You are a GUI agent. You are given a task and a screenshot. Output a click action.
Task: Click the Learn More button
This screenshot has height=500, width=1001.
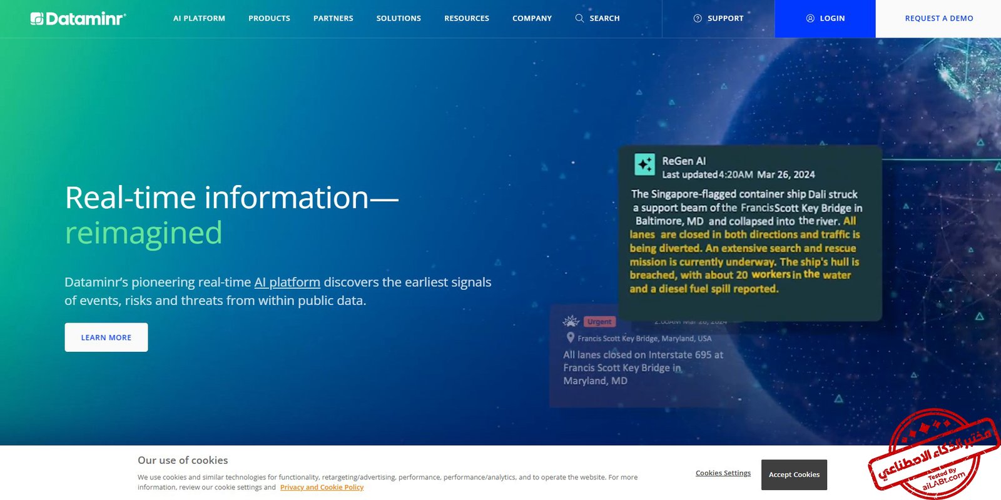106,337
